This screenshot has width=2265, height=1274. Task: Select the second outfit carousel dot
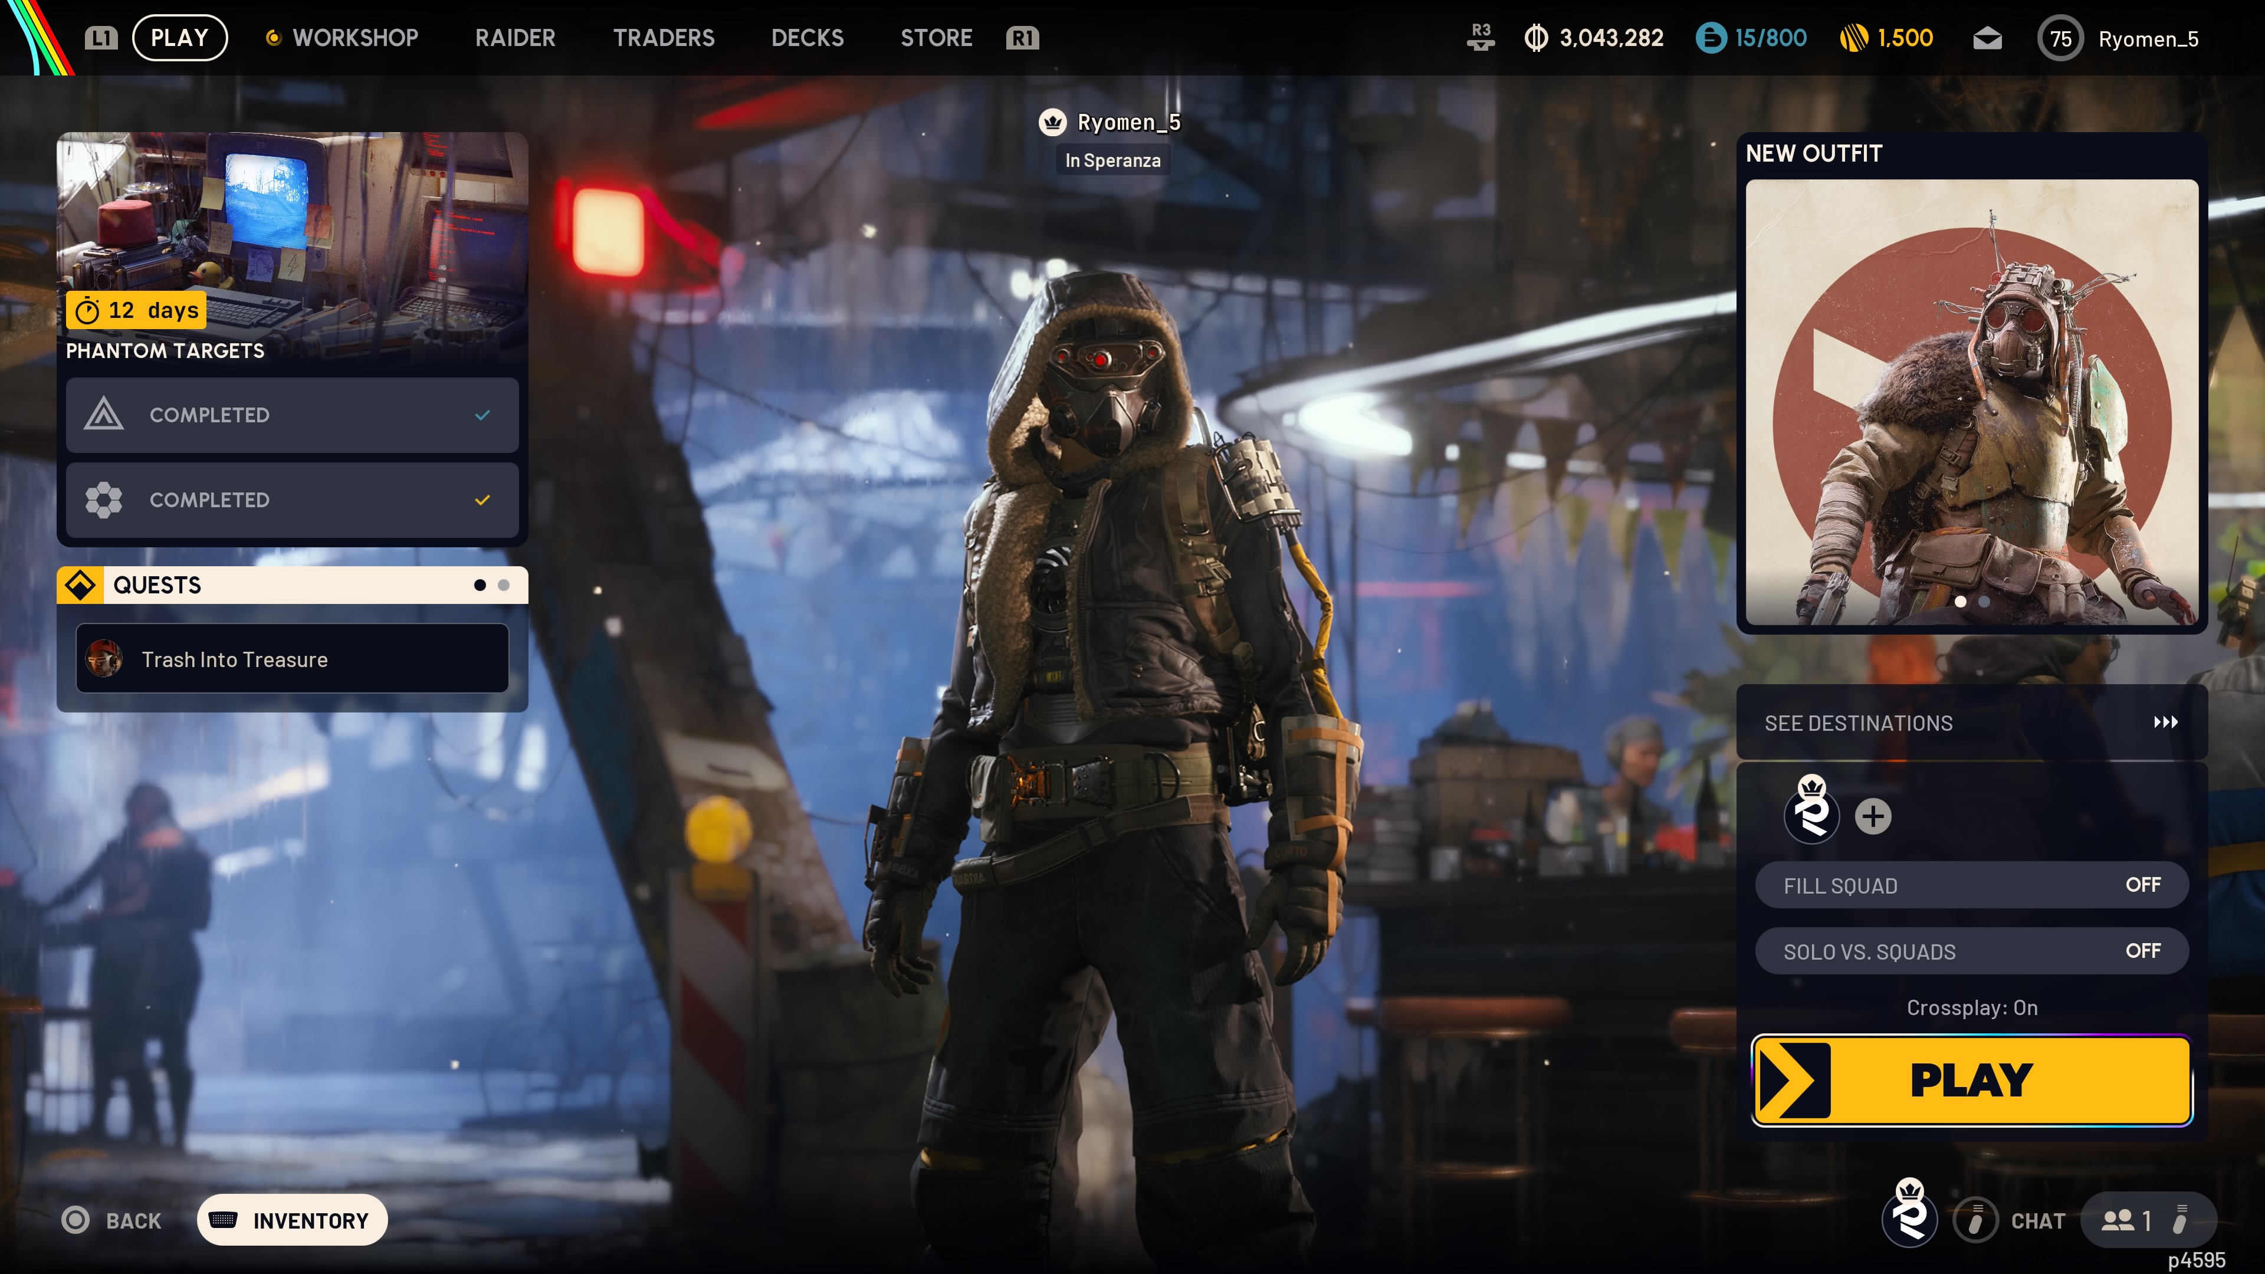(x=1984, y=602)
